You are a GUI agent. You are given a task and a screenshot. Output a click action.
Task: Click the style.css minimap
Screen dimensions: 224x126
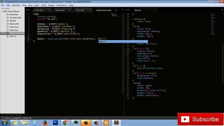coord(213,24)
